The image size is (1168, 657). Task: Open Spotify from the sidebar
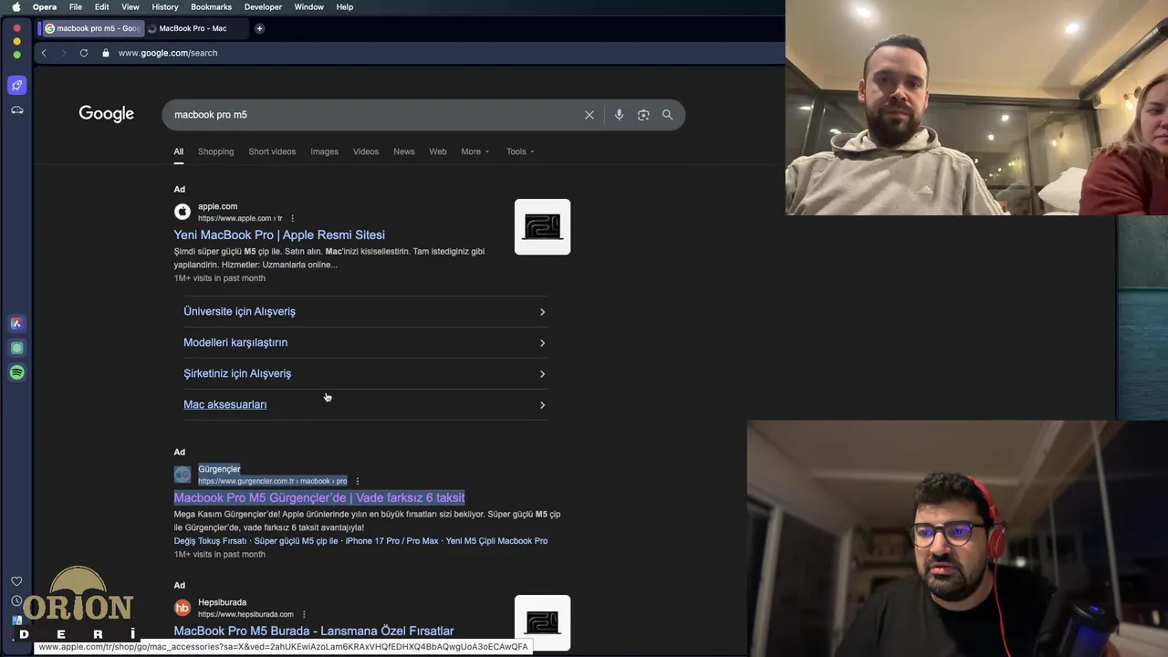[16, 372]
